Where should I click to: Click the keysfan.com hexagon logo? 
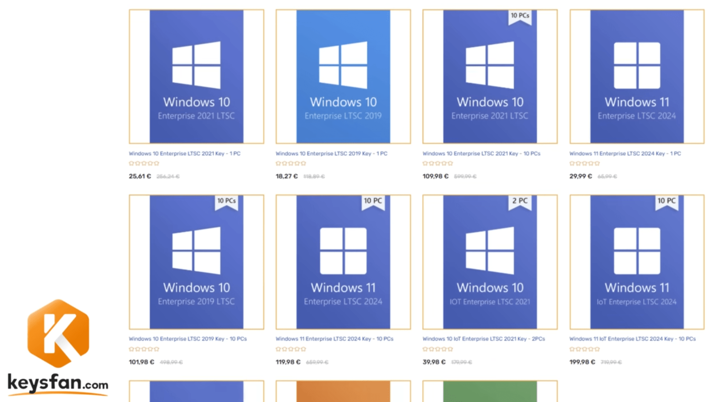click(58, 333)
